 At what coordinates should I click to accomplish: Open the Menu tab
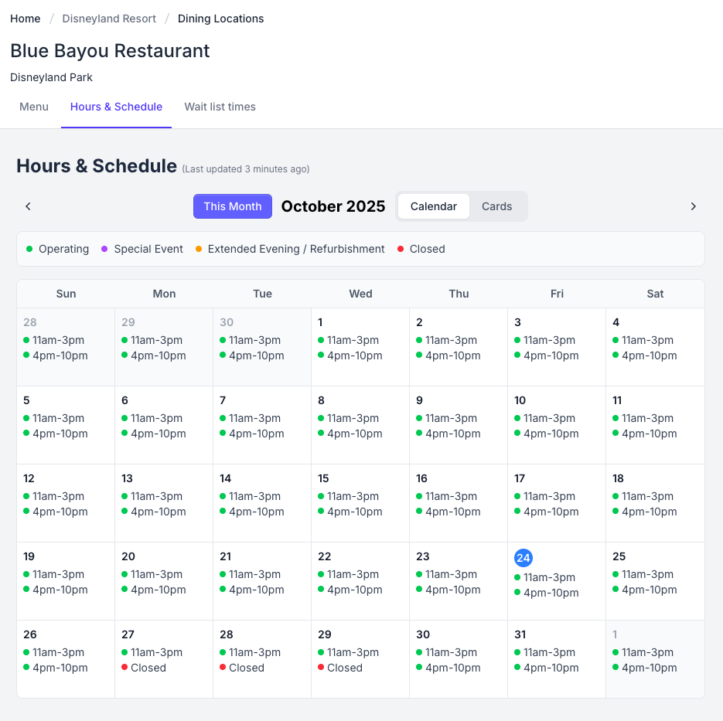(x=34, y=107)
